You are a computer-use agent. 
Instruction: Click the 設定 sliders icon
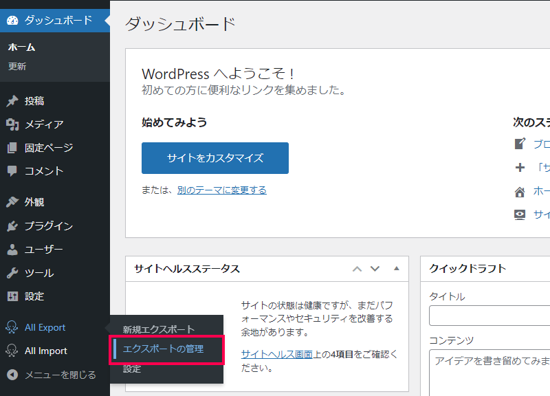pos(12,296)
